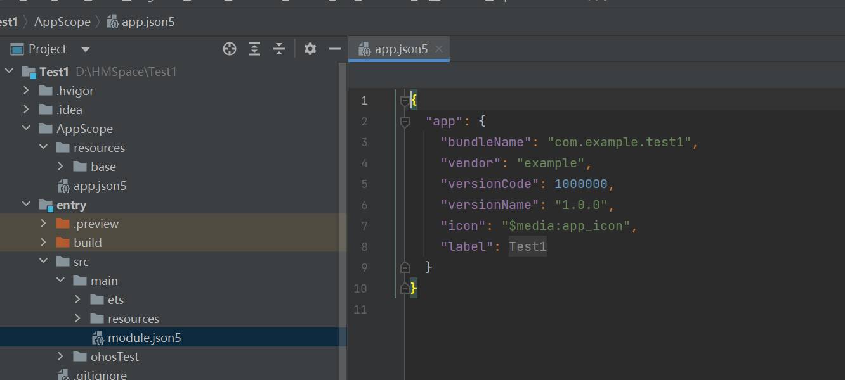Click the ets folder icon

[97, 300]
